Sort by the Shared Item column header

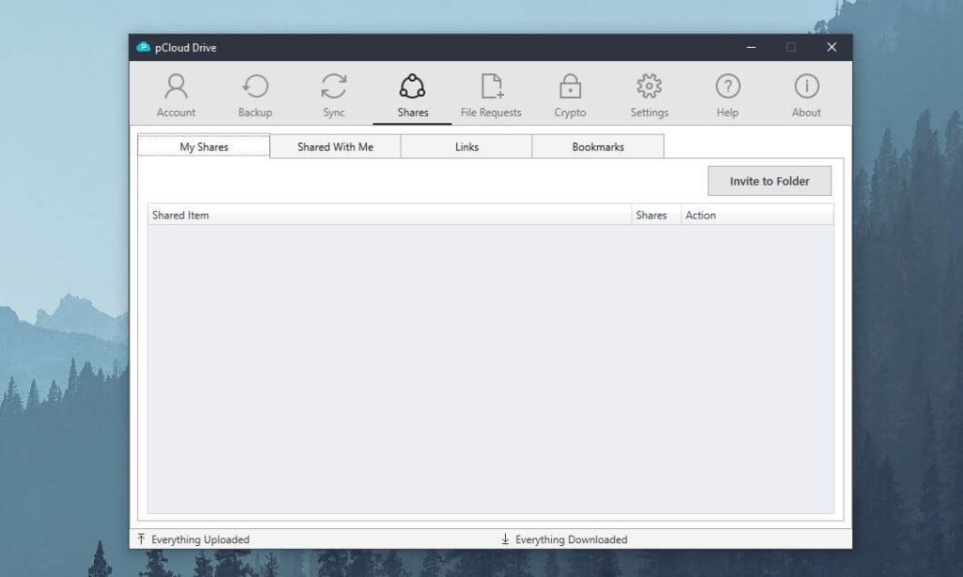[x=389, y=215]
